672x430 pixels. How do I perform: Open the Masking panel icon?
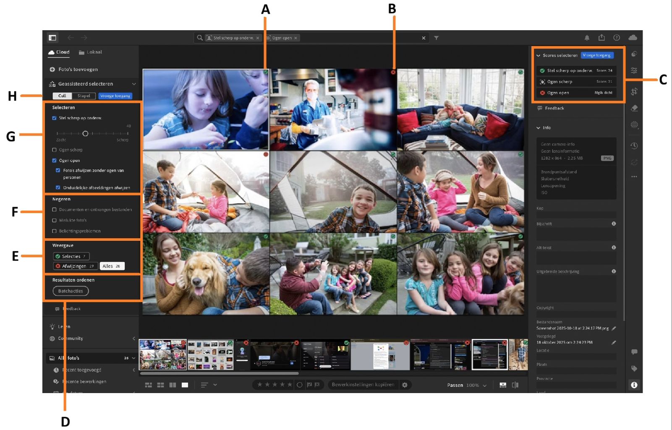634,125
